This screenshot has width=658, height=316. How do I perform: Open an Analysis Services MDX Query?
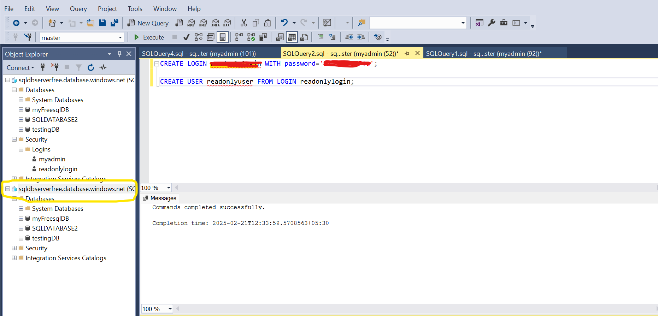pyautogui.click(x=191, y=23)
